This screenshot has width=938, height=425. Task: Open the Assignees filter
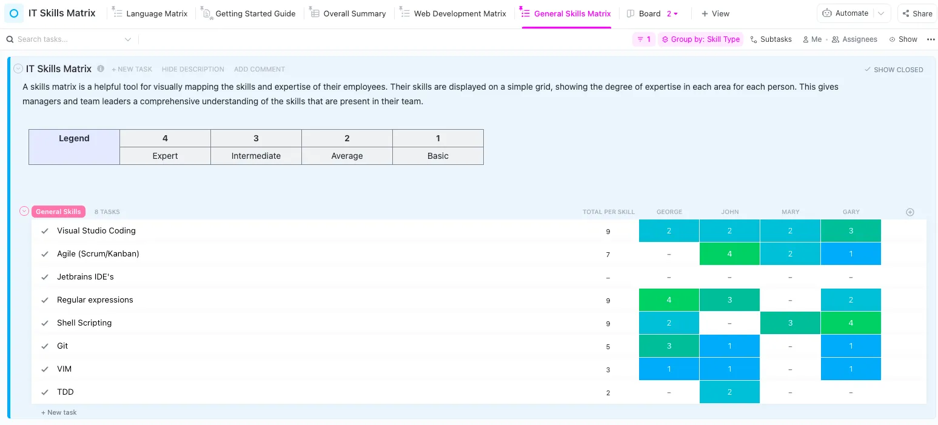(x=854, y=39)
